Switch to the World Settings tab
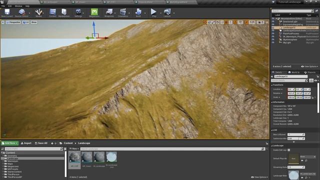320x180 pixels. point(294,72)
